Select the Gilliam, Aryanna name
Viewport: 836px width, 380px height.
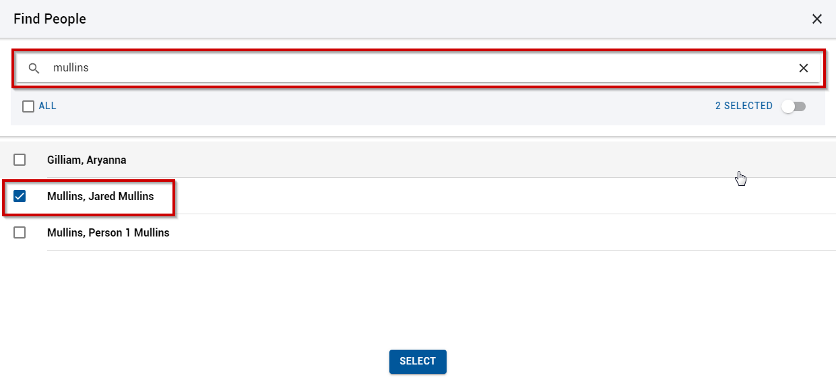(87, 160)
